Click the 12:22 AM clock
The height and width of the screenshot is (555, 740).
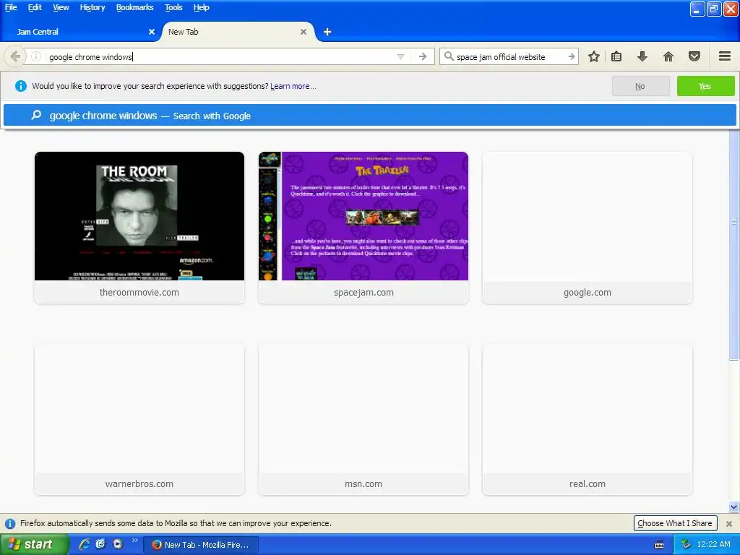click(713, 544)
